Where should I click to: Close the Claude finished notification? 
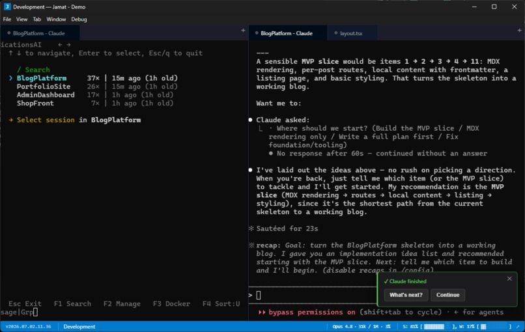click(509, 279)
